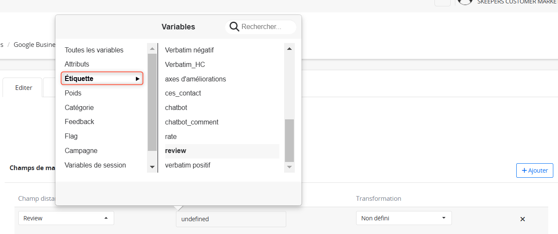Click the undefined variable field
This screenshot has height=234, width=558.
pos(231,219)
